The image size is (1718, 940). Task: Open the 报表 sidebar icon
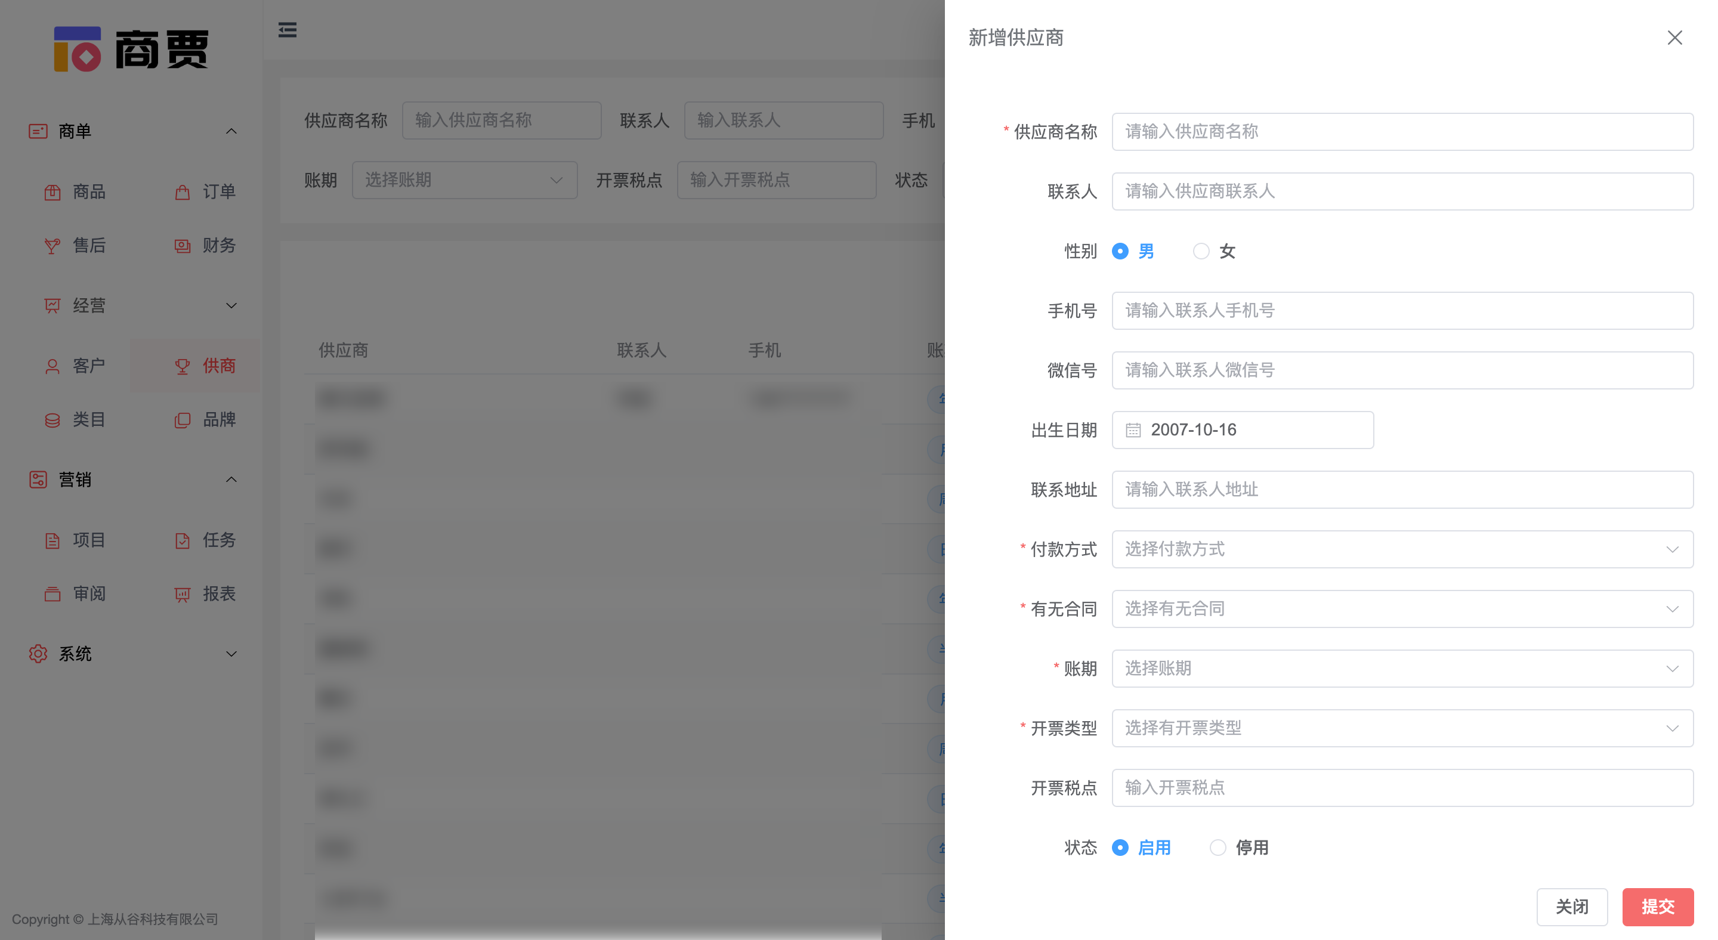click(x=182, y=593)
